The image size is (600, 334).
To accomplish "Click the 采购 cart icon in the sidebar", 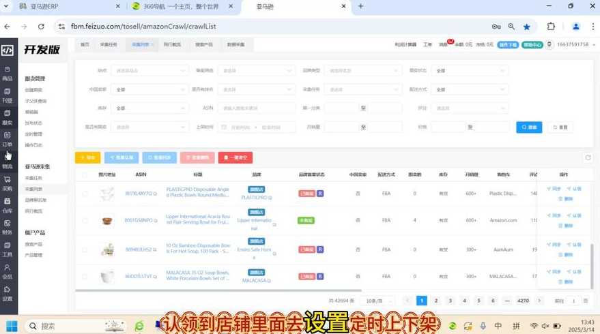I will point(8,183).
